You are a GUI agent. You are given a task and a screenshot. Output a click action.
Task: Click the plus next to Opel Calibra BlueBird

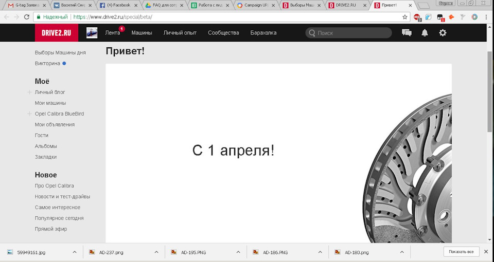(x=29, y=114)
